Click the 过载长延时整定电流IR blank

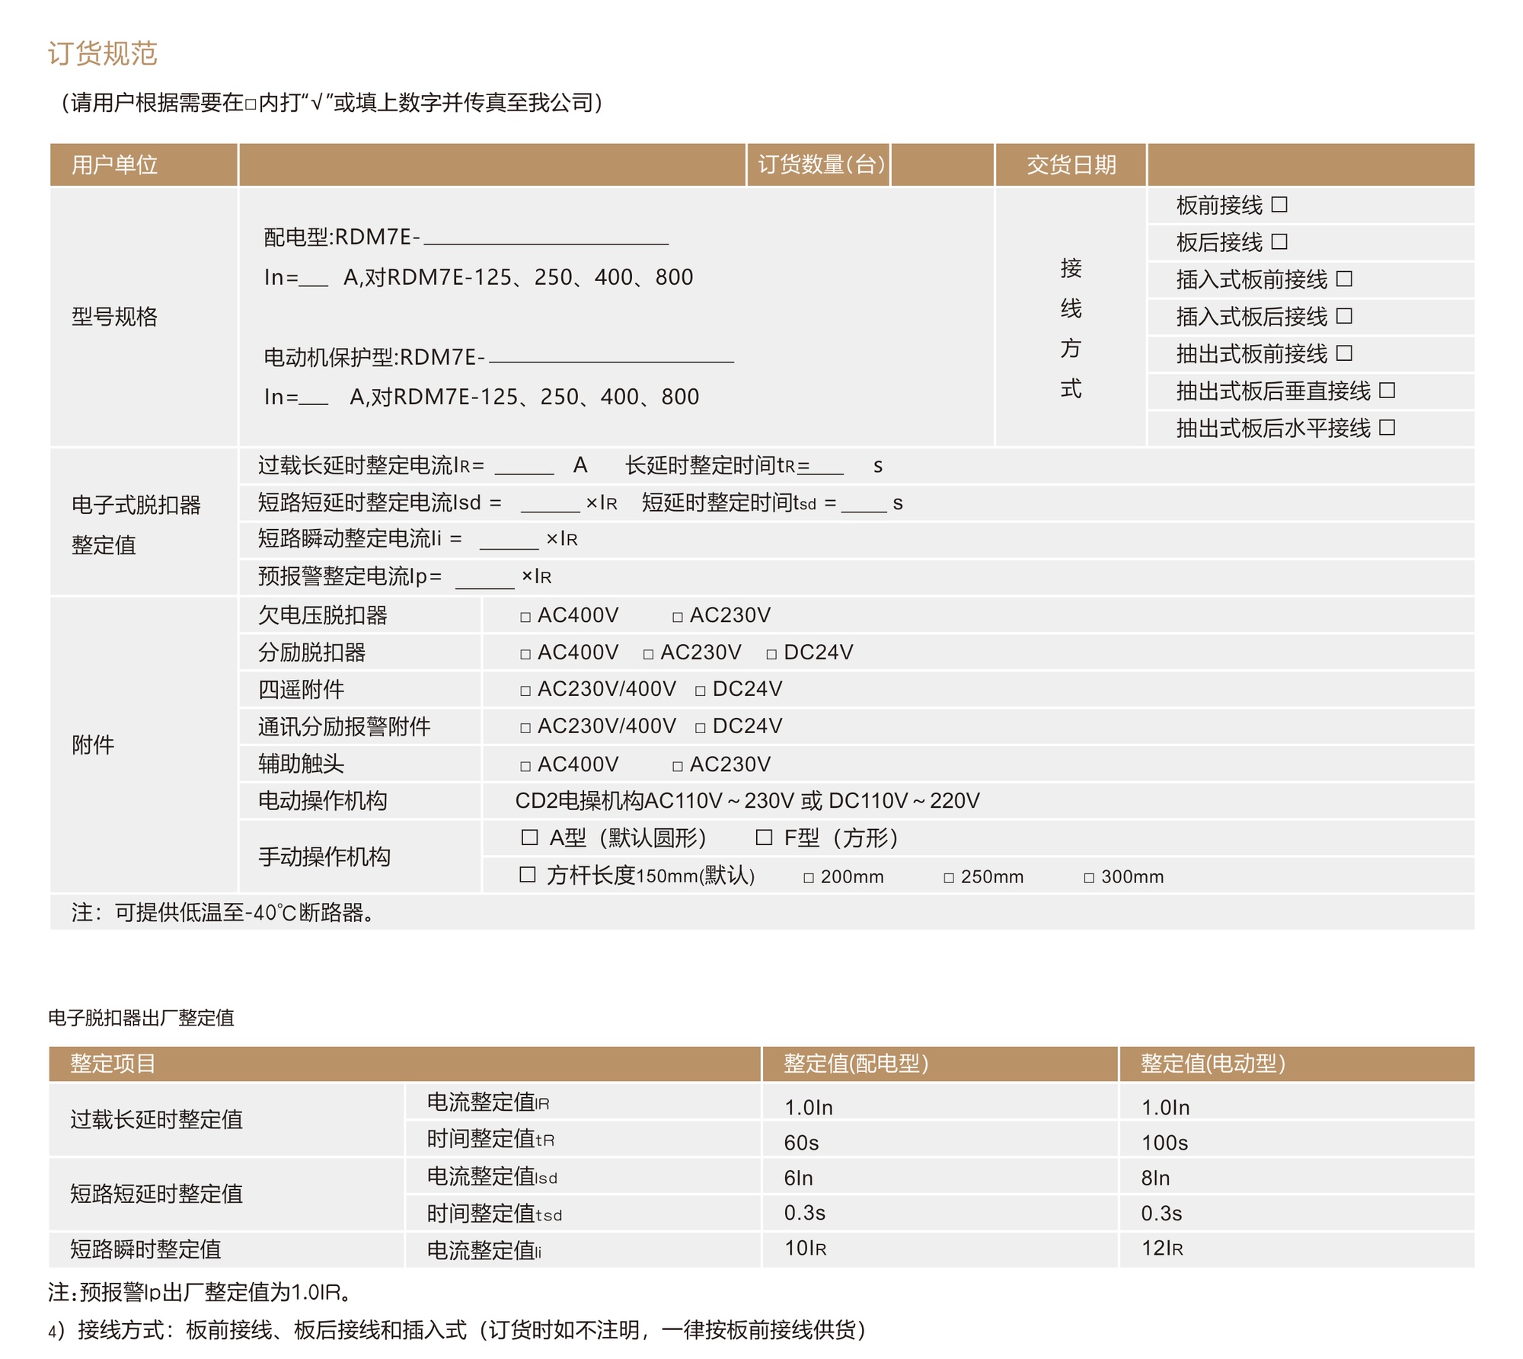pos(524,466)
